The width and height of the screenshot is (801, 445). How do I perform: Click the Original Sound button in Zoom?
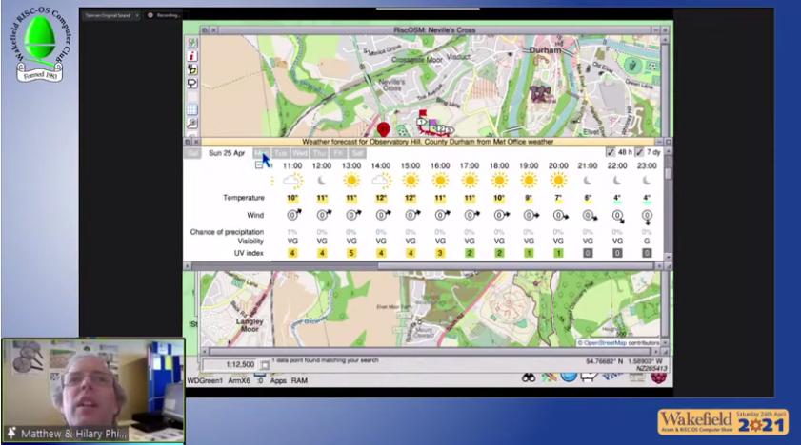pyautogui.click(x=109, y=15)
